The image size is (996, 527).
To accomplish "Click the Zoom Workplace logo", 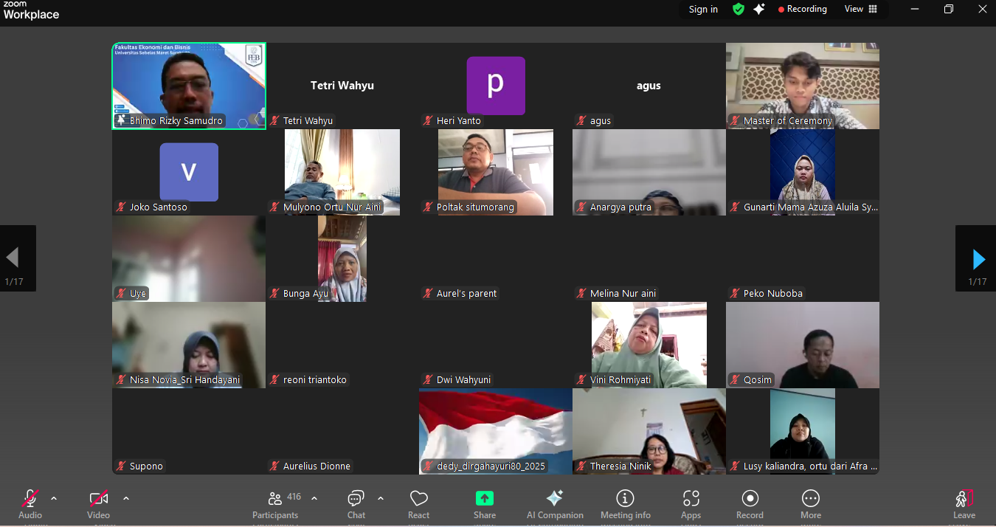I will pyautogui.click(x=31, y=11).
